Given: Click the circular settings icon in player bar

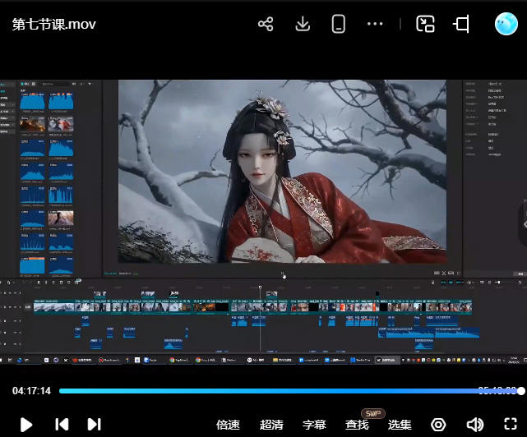Looking at the screenshot, I should click(439, 425).
